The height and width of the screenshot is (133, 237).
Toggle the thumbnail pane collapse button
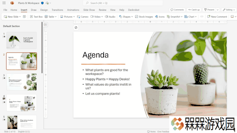coord(45,25)
